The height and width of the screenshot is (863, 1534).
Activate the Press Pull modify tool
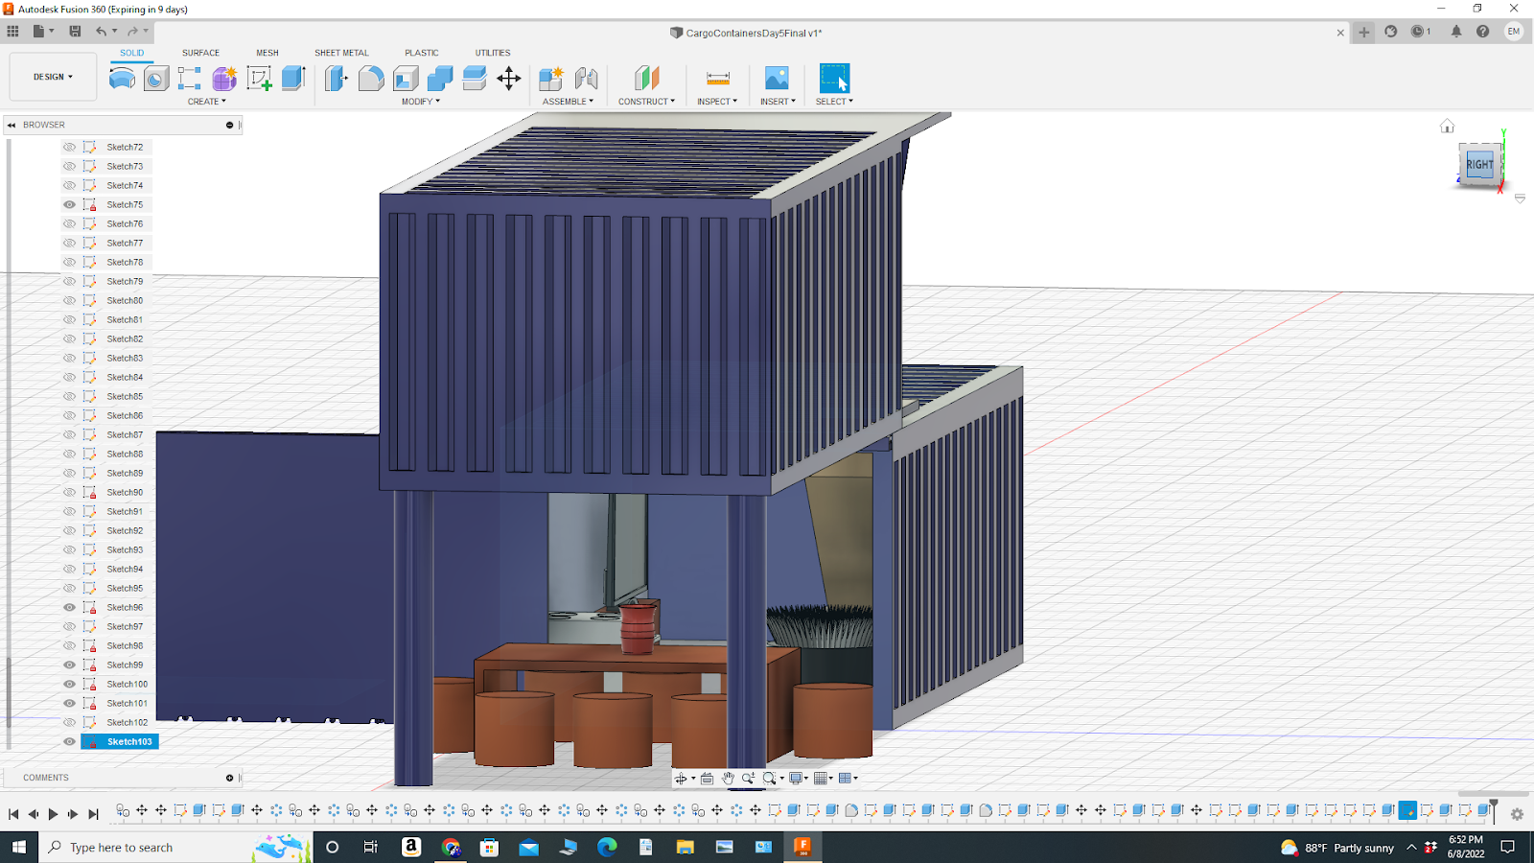[x=334, y=81]
